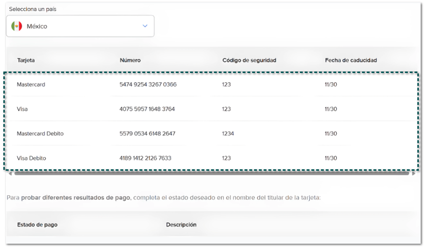
Task: Click the Estado de pago header
Action: tap(37, 224)
